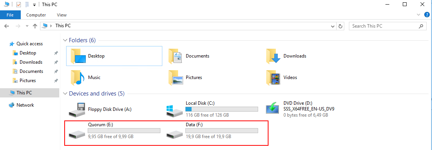Expand the ribbon with the chevron
Viewport: 432px width, 150px height.
click(419, 15)
